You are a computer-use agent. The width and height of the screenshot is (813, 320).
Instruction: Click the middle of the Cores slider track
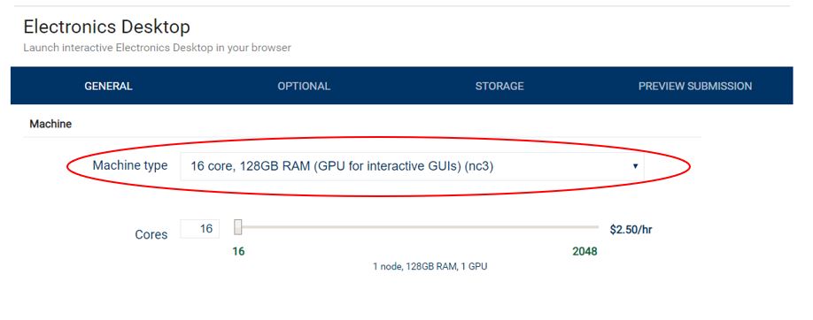click(x=416, y=227)
